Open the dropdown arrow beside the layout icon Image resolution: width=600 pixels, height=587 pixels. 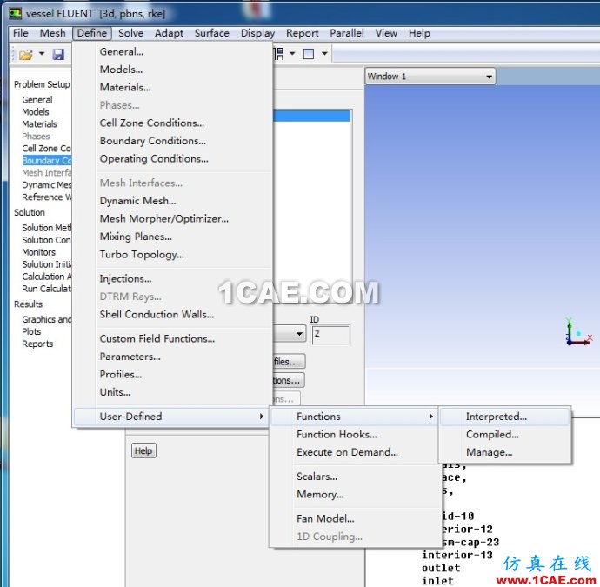point(292,54)
